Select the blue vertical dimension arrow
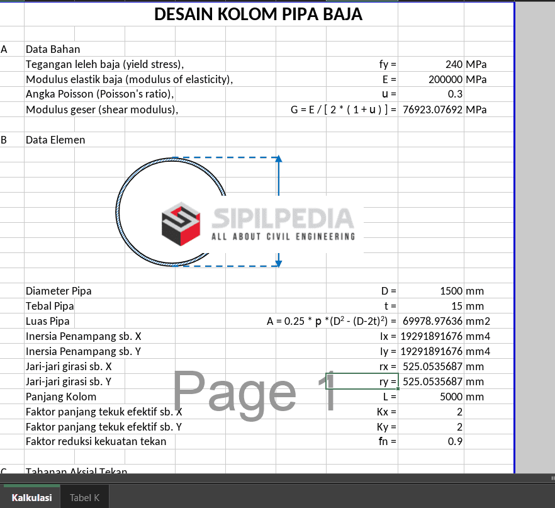Screen dimensions: 555x508 278,211
